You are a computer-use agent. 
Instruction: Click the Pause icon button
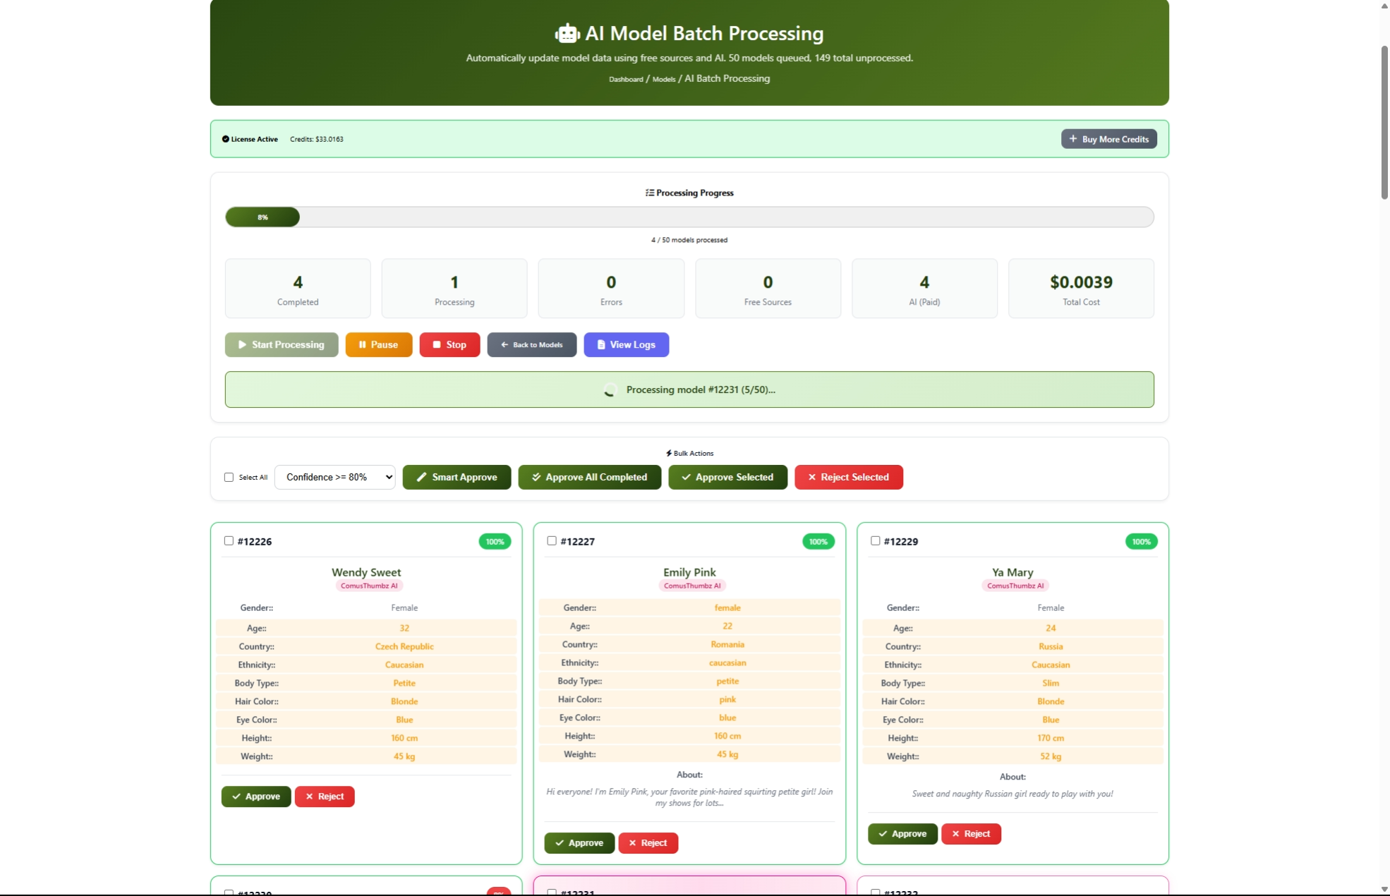click(363, 344)
